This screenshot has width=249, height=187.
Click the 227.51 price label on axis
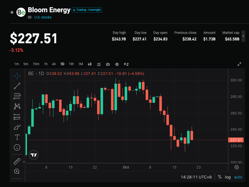(236, 140)
